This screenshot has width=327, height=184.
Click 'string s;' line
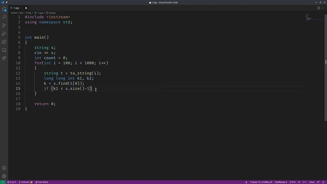click(x=45, y=48)
